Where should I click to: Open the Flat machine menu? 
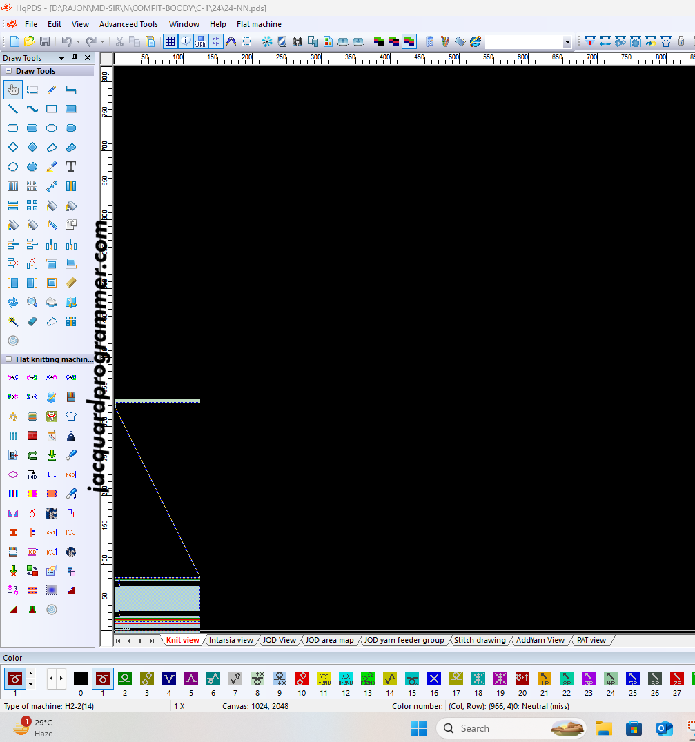point(259,24)
